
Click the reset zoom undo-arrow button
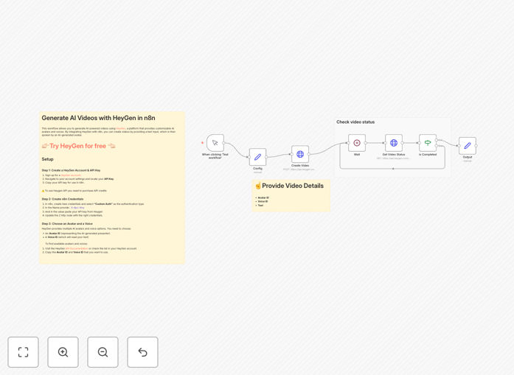click(x=142, y=352)
